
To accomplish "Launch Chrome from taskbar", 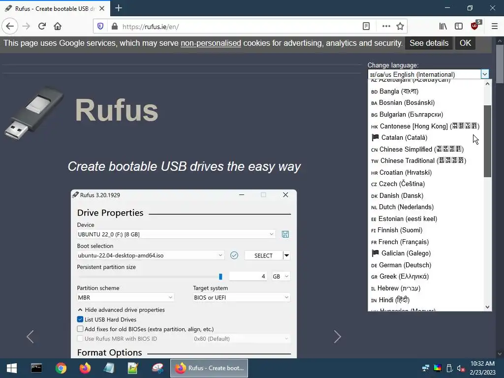I will (61, 368).
